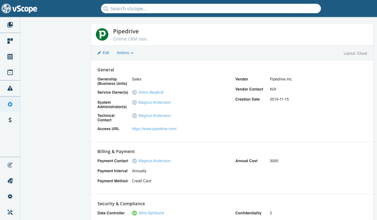Open the gear settings sidebar icon
The height and width of the screenshot is (220, 377).
[10, 196]
